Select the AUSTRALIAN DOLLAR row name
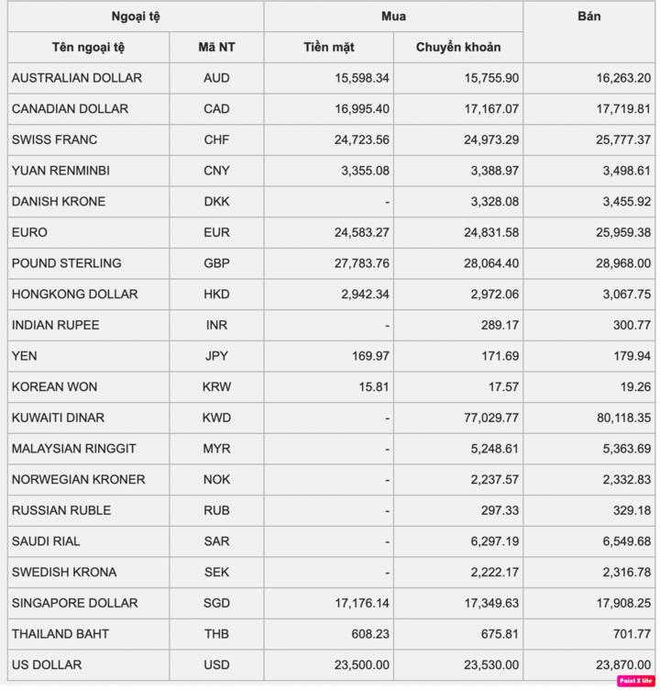 77,78
